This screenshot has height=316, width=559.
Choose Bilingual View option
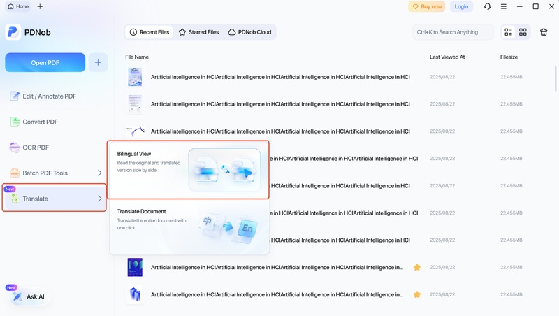[188, 170]
